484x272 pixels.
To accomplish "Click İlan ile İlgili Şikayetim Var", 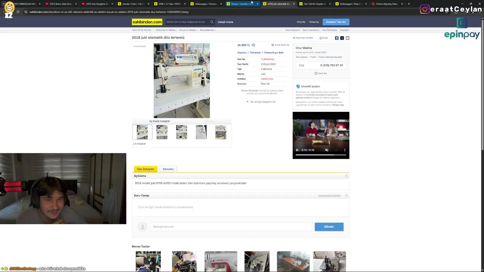I will (261, 102).
